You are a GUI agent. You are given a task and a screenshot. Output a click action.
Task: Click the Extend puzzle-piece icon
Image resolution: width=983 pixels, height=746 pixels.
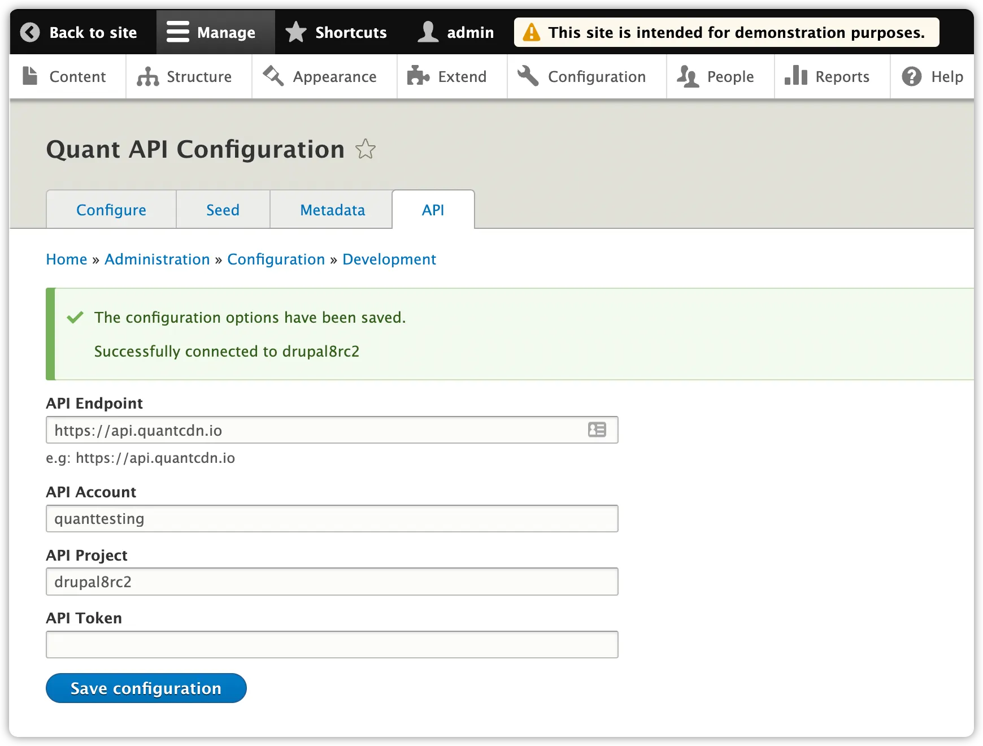[417, 75]
